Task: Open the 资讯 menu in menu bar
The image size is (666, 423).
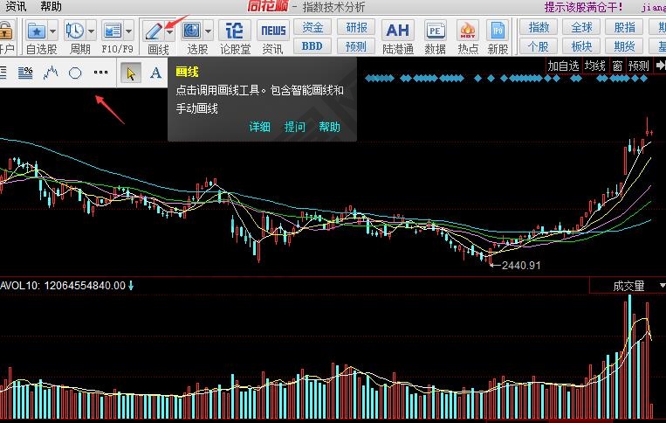Action: pos(15,6)
